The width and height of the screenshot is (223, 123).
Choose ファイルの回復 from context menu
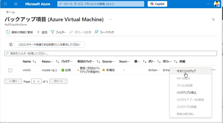pyautogui.click(x=190, y=85)
